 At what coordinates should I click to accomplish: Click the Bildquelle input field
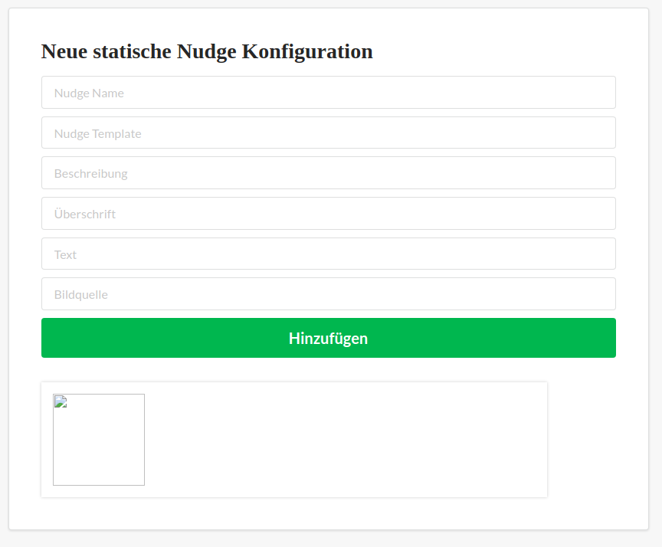(x=328, y=293)
